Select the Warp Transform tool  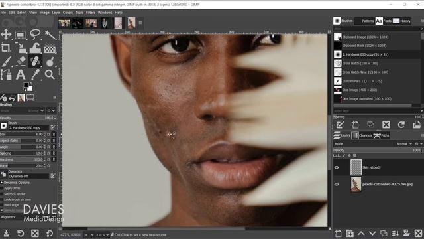[x=35, y=48]
